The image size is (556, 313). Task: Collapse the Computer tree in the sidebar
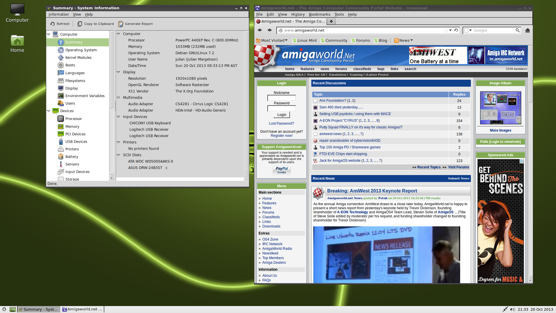click(x=49, y=34)
